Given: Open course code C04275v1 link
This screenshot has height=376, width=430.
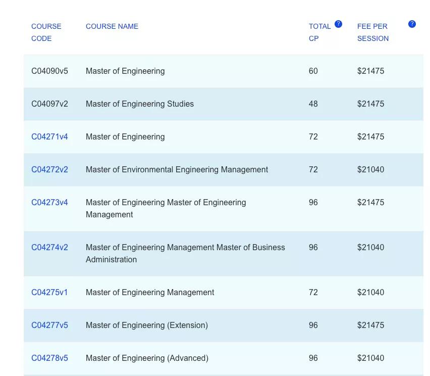Looking at the screenshot, I should point(49,293).
